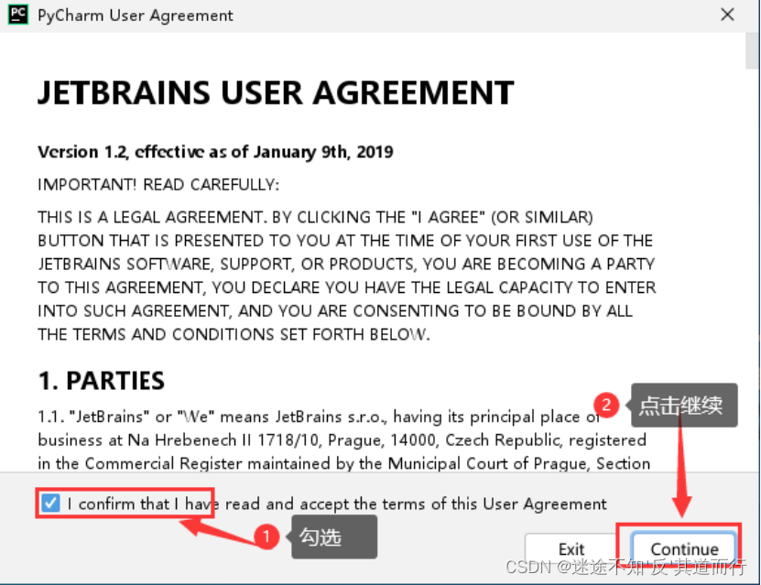
Task: Click the "JETBRAINS USER AGREEMENT" heading
Action: (x=276, y=92)
